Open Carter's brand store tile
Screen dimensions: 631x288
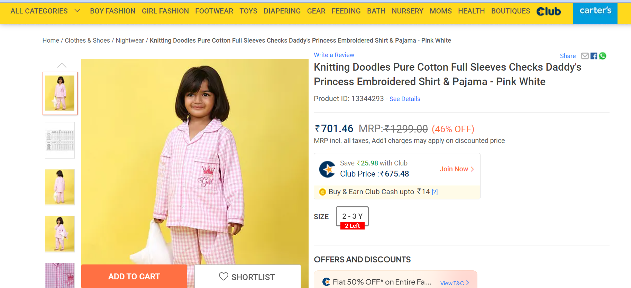click(595, 13)
